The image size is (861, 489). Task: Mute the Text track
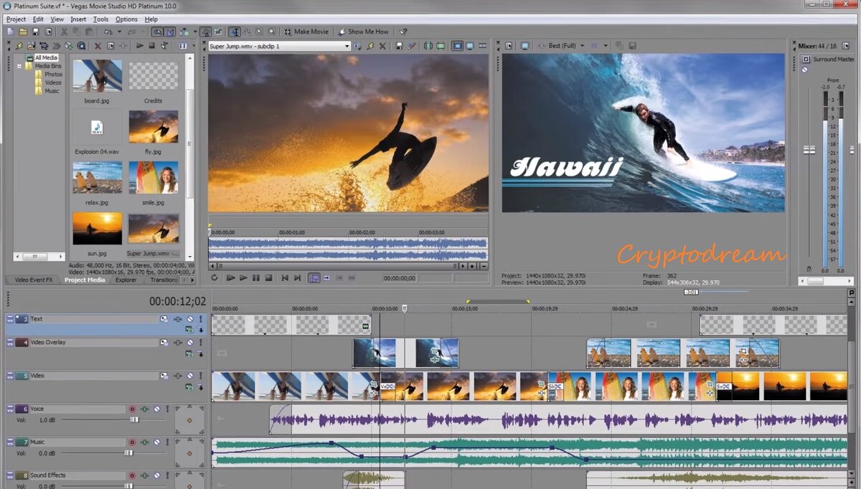tap(190, 319)
